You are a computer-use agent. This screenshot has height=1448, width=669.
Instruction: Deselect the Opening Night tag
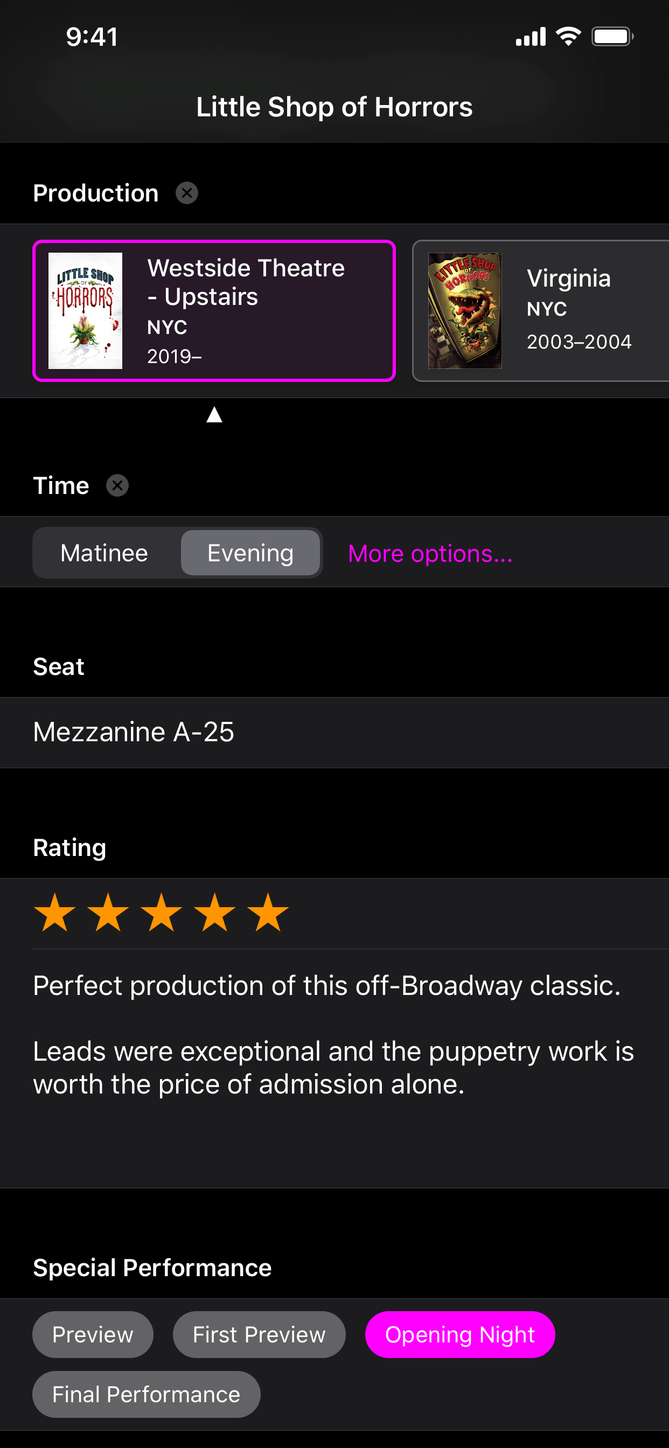tap(460, 1334)
